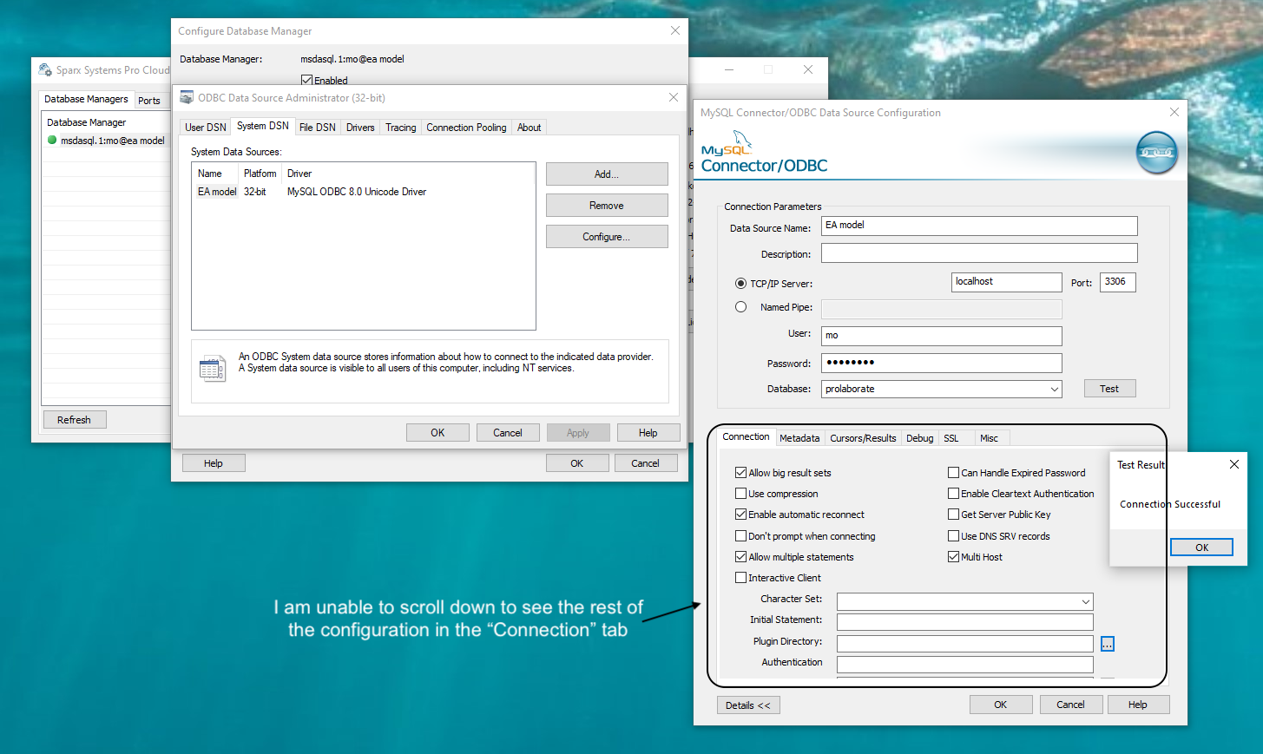Toggle Allow multiple statements checkbox
Image resolution: width=1263 pixels, height=754 pixels.
[740, 557]
